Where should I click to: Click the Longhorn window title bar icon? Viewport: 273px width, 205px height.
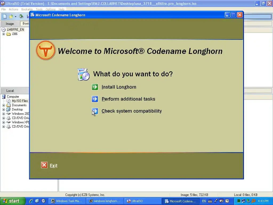32,15
